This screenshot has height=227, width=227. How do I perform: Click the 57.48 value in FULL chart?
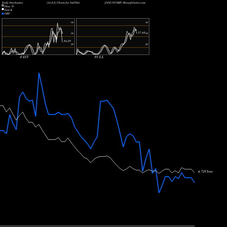[x=142, y=33]
